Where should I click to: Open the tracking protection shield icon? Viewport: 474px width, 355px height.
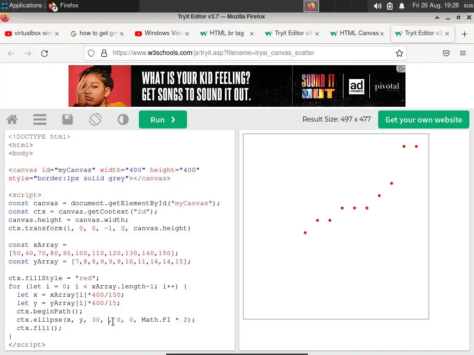[91, 53]
